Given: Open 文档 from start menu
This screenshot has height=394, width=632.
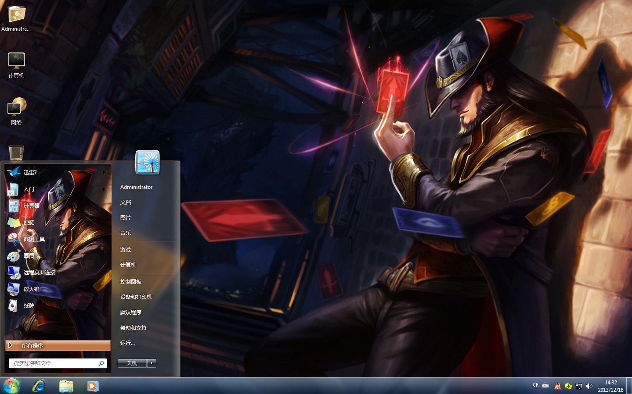Looking at the screenshot, I should click(x=126, y=202).
